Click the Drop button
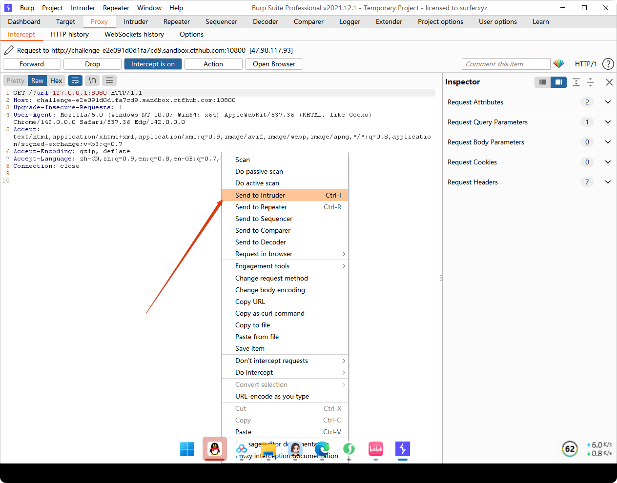 point(92,64)
